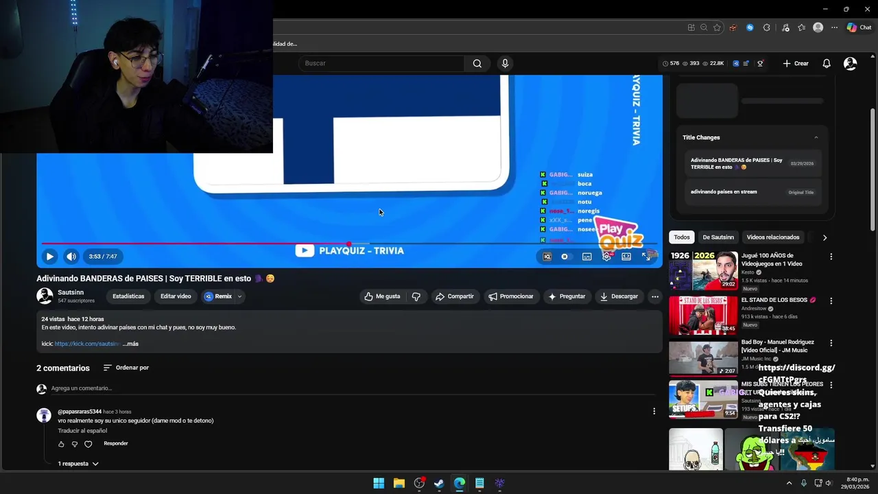Open vidIQ trophy icon in header

coord(760,63)
